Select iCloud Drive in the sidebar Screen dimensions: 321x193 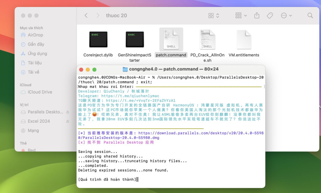(40, 92)
